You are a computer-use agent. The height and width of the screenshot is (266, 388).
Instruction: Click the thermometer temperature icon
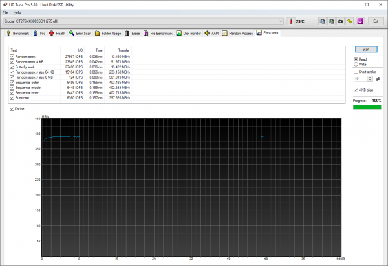tap(291, 21)
